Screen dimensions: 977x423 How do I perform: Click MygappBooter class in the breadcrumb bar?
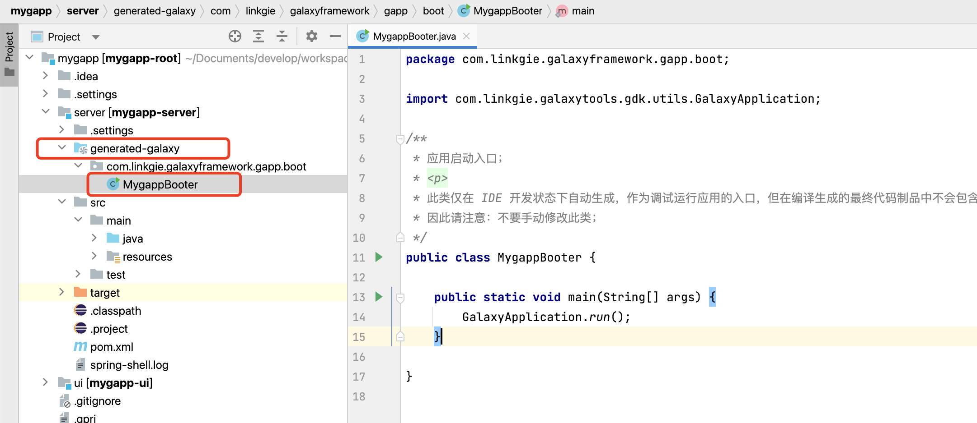pos(500,11)
